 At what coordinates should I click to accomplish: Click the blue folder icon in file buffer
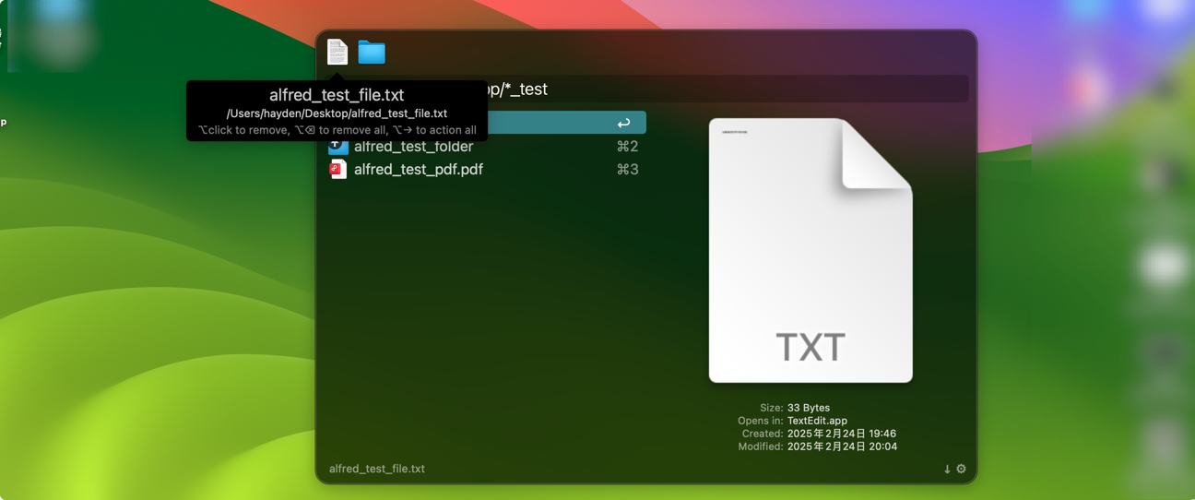pos(372,53)
